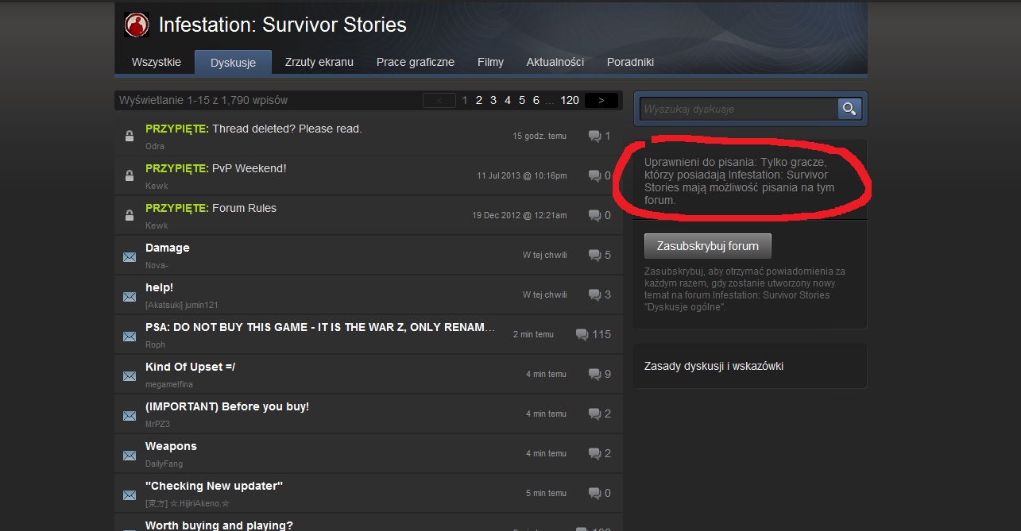Open the Poradniki tab

630,62
